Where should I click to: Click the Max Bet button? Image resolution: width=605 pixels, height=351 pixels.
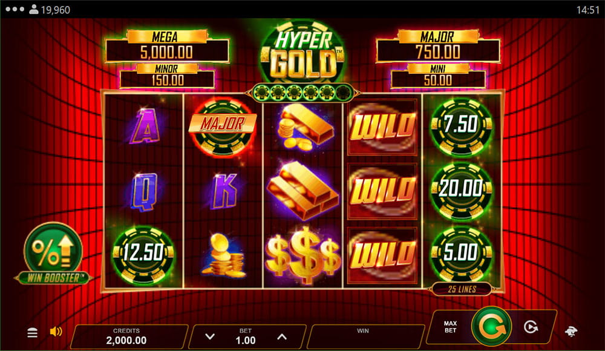click(x=450, y=327)
